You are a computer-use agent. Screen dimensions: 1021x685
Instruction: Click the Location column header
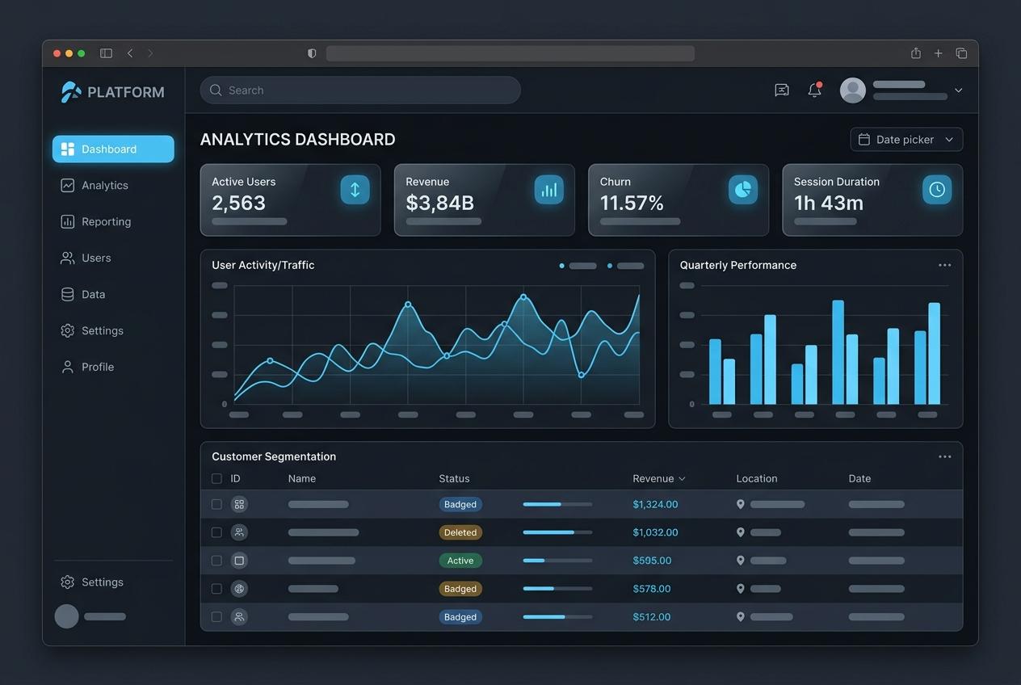pos(757,479)
